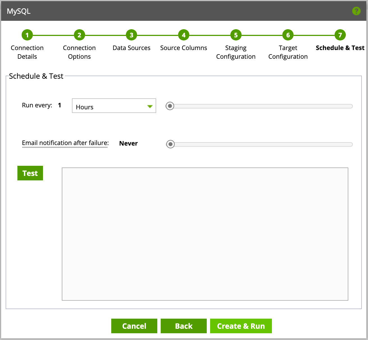Select the Schedule & Test step label
Image resolution: width=368 pixels, height=340 pixels.
click(340, 48)
